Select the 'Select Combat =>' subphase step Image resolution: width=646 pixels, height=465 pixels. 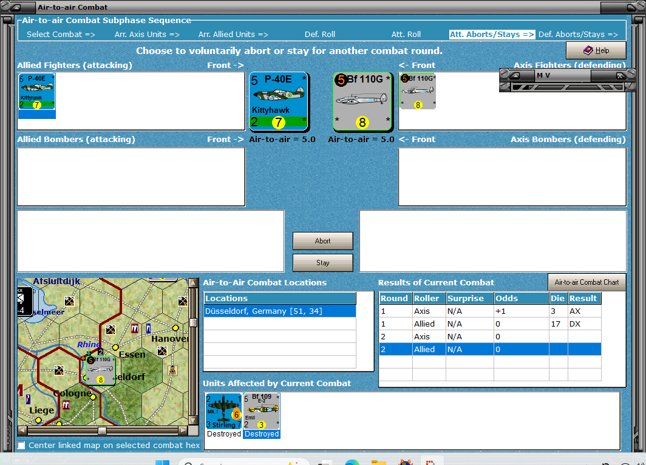[61, 34]
